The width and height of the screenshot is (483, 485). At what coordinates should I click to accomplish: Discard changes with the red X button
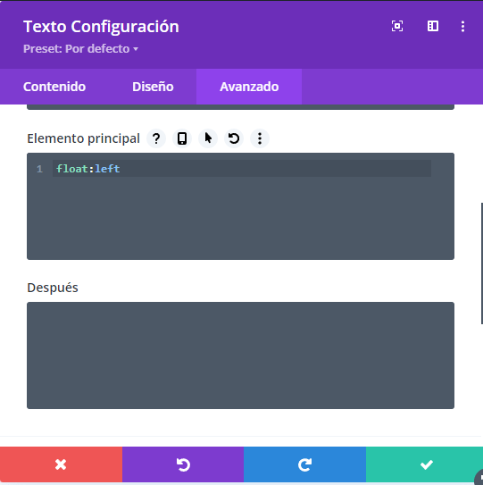[x=61, y=464]
